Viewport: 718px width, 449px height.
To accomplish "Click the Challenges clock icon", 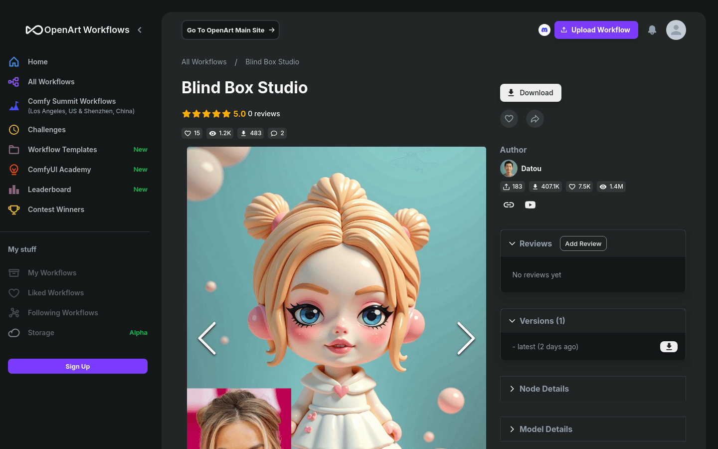I will click(14, 130).
